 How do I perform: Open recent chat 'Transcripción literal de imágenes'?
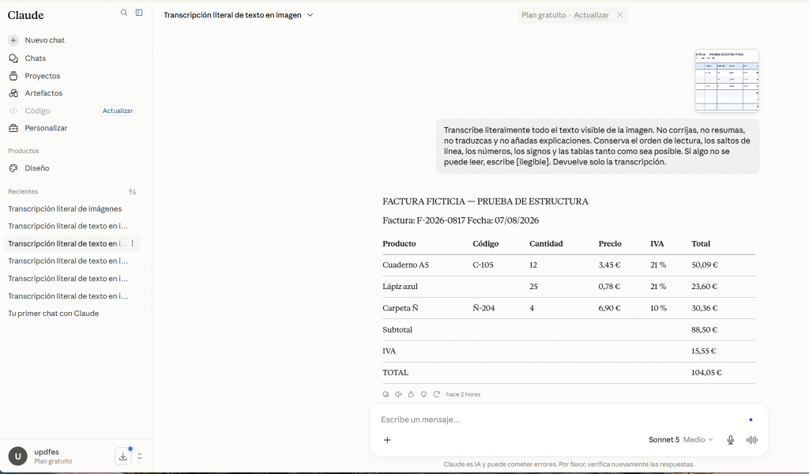[65, 209]
